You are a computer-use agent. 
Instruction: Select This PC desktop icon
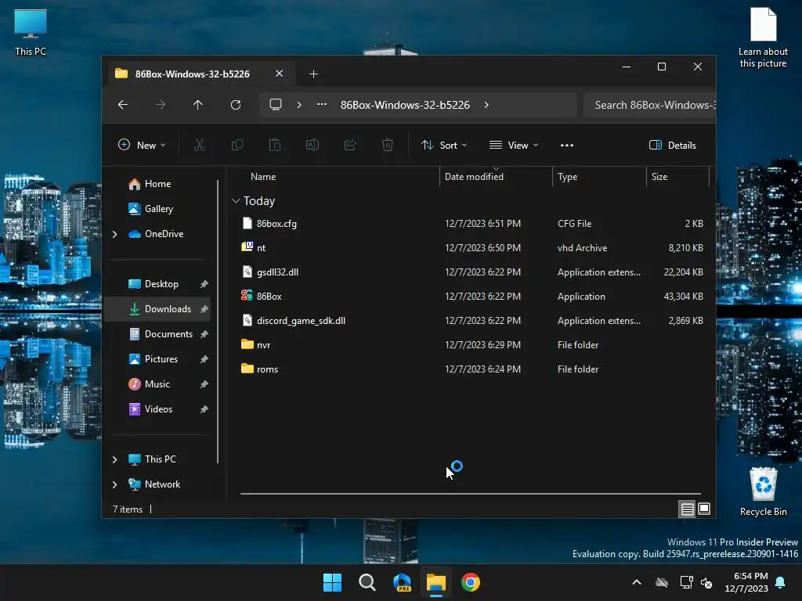coord(31,32)
